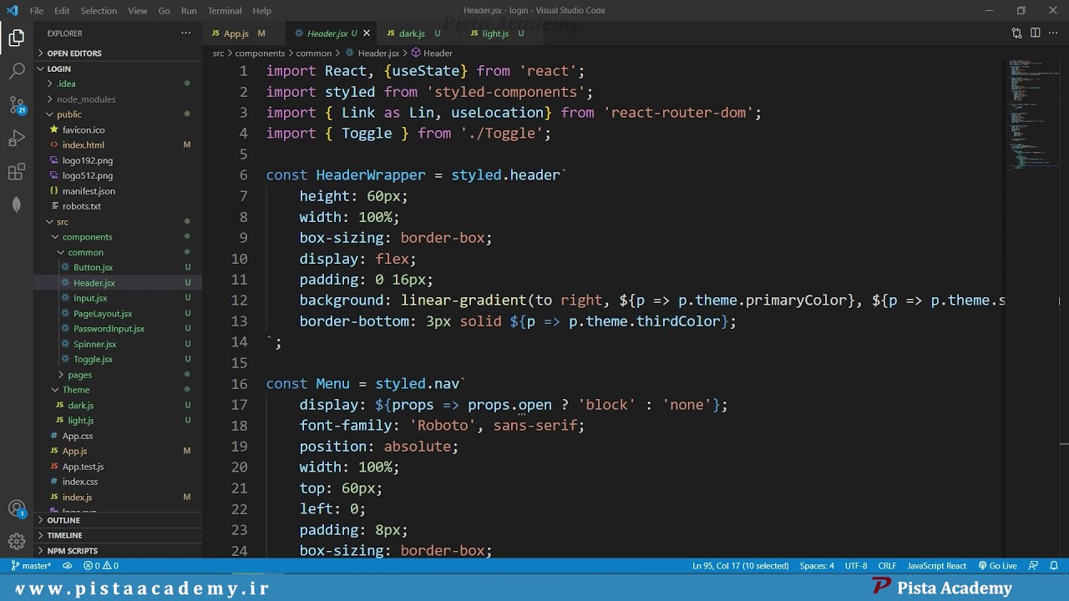Viewport: 1069px width, 601px height.
Task: Collapse the common folder
Action: 118,252
